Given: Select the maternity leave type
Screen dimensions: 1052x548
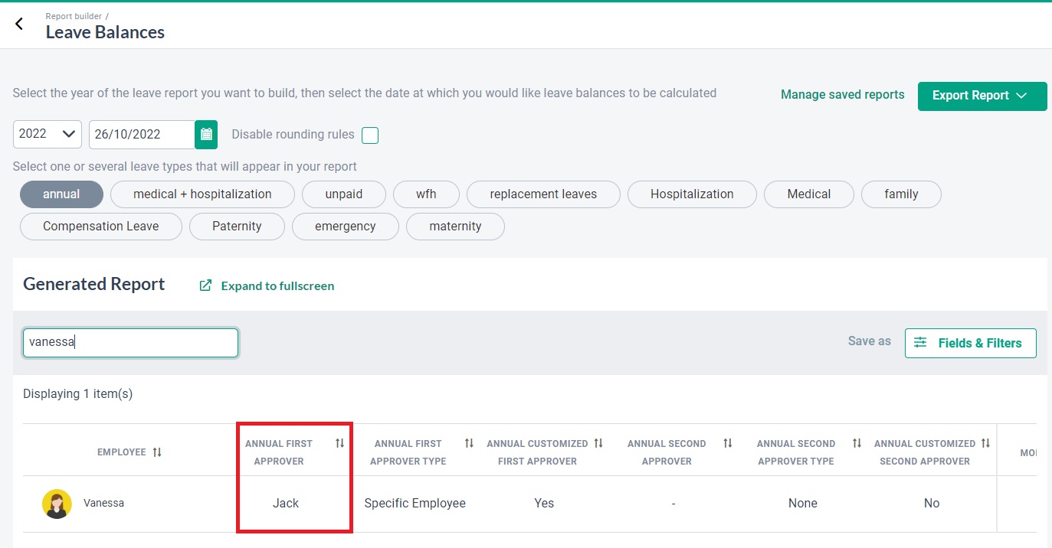Looking at the screenshot, I should [x=455, y=227].
